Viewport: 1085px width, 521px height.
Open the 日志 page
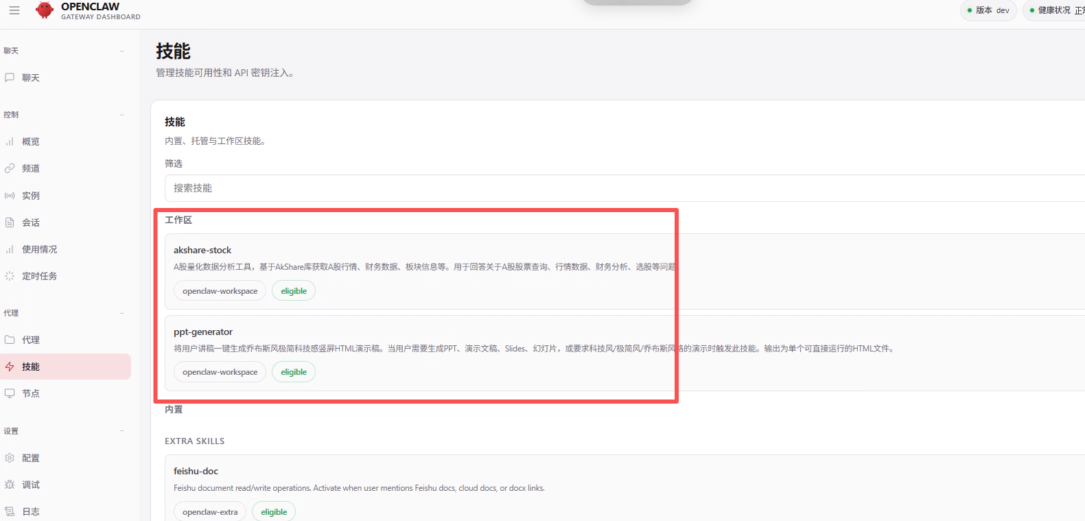point(65,511)
